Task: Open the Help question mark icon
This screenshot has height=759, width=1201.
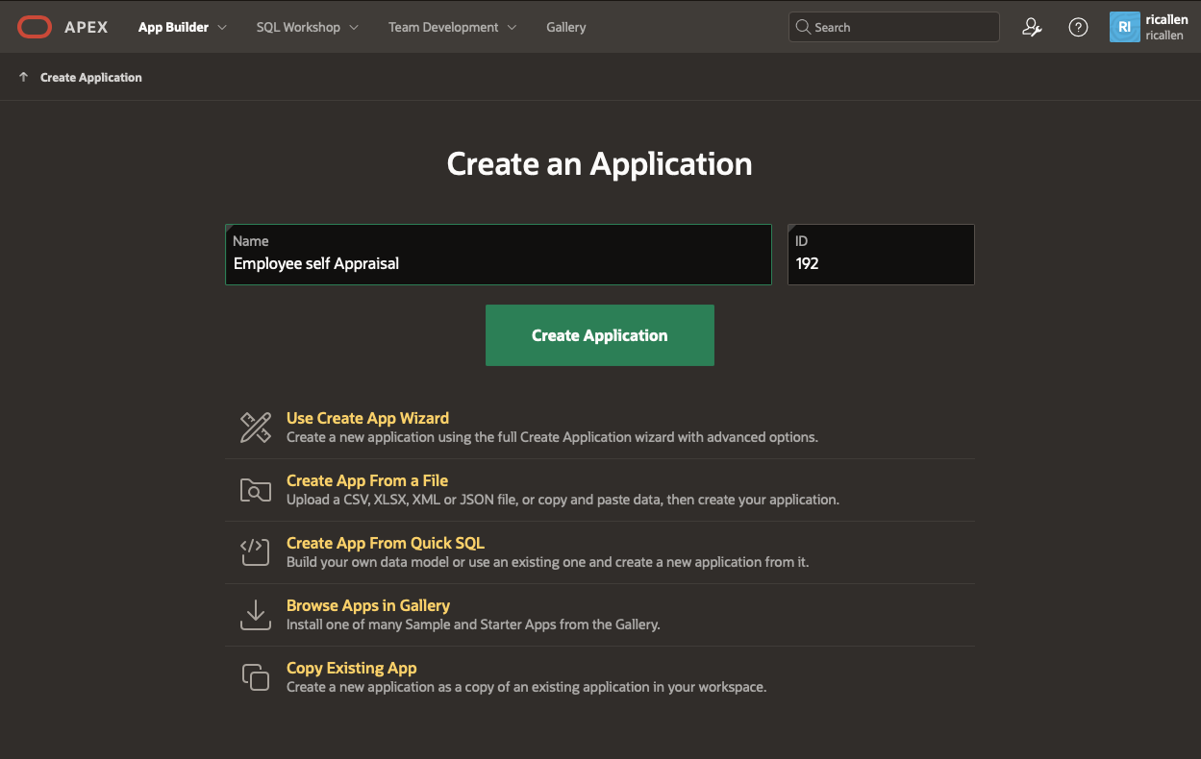Action: [x=1078, y=27]
